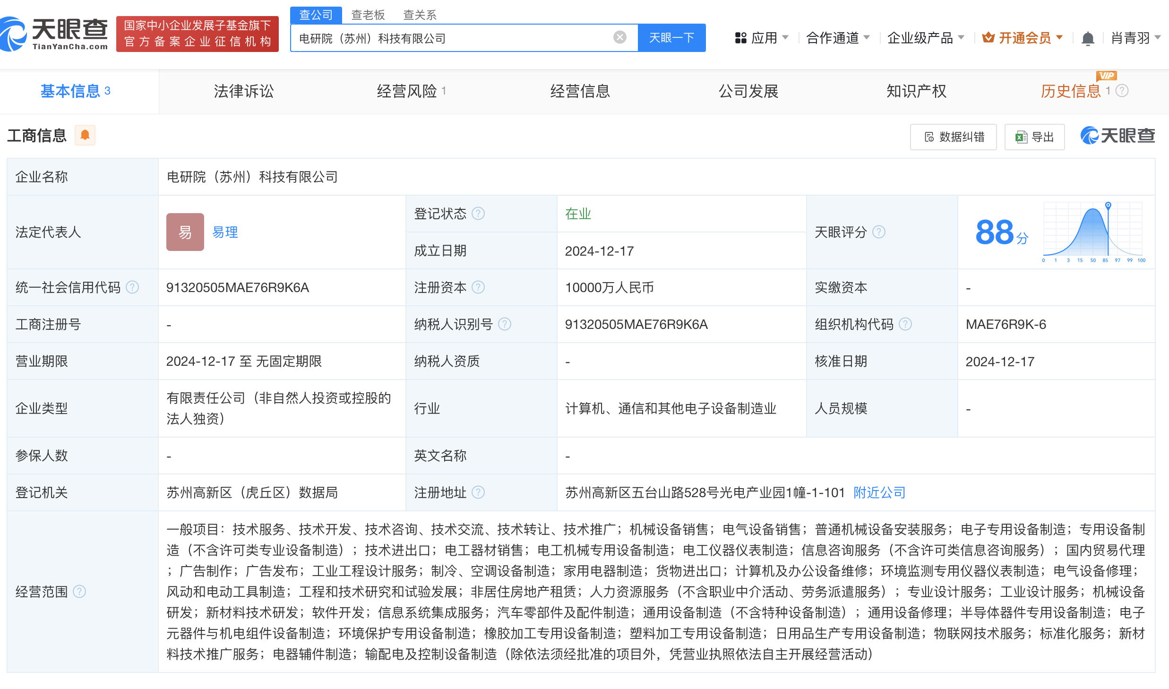Select the 查老板 search mode tab

coord(368,15)
